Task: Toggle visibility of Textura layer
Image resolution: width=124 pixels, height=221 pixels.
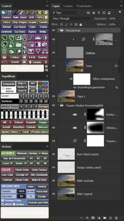Action: pos(54,53)
